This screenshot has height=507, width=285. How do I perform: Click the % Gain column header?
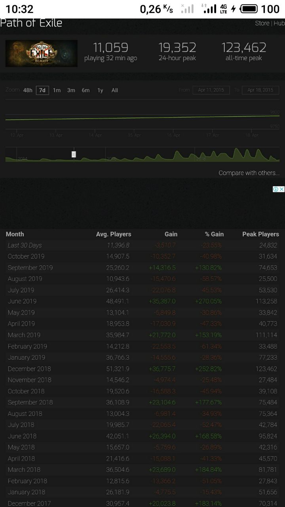[214, 234]
